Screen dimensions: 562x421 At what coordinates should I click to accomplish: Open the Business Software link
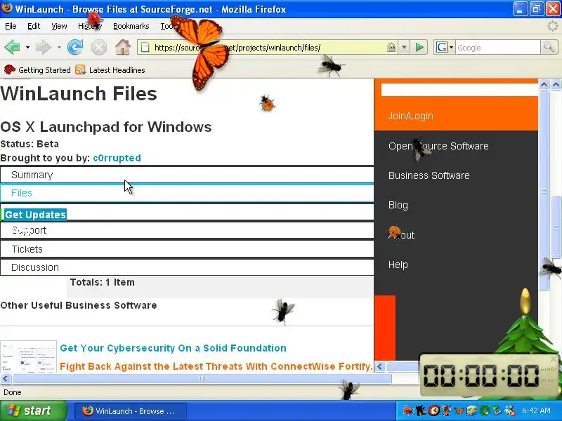point(429,175)
